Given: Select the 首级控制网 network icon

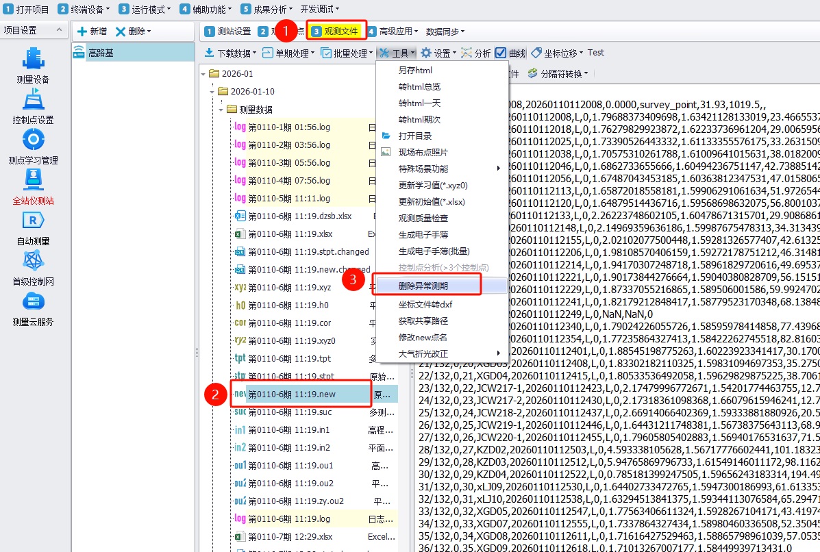Looking at the screenshot, I should coord(33,262).
